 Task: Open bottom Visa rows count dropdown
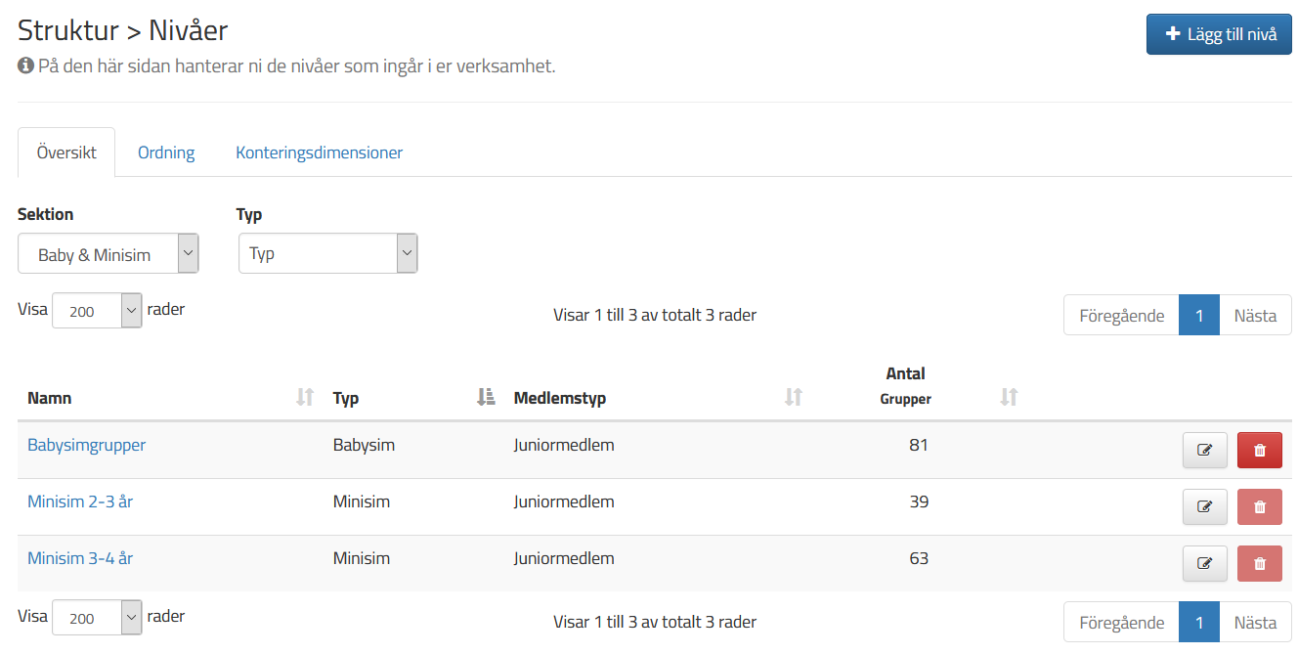coord(97,618)
